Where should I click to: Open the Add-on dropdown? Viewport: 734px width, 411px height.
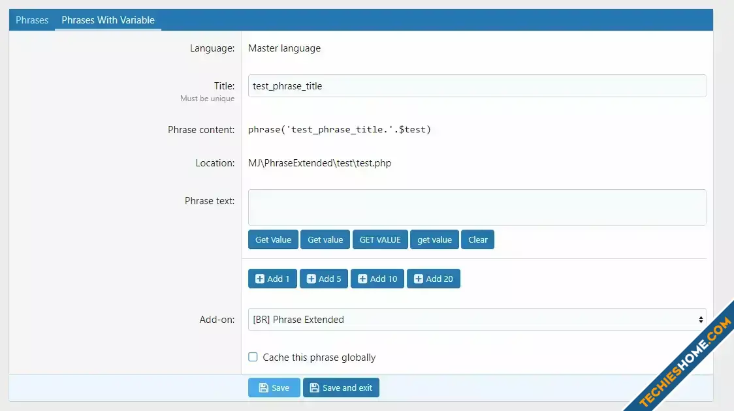[x=477, y=320]
